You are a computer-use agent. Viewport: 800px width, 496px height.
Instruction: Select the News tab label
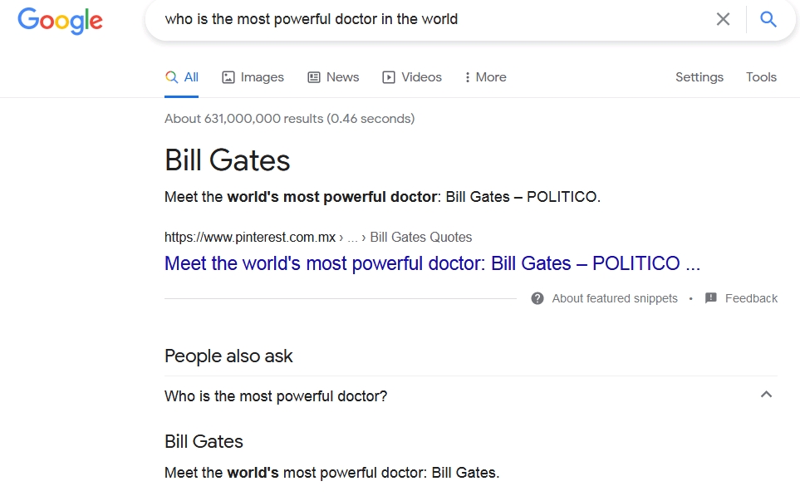click(x=342, y=77)
